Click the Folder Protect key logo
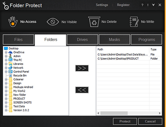This screenshot has height=127, width=166. click(x=5, y=6)
